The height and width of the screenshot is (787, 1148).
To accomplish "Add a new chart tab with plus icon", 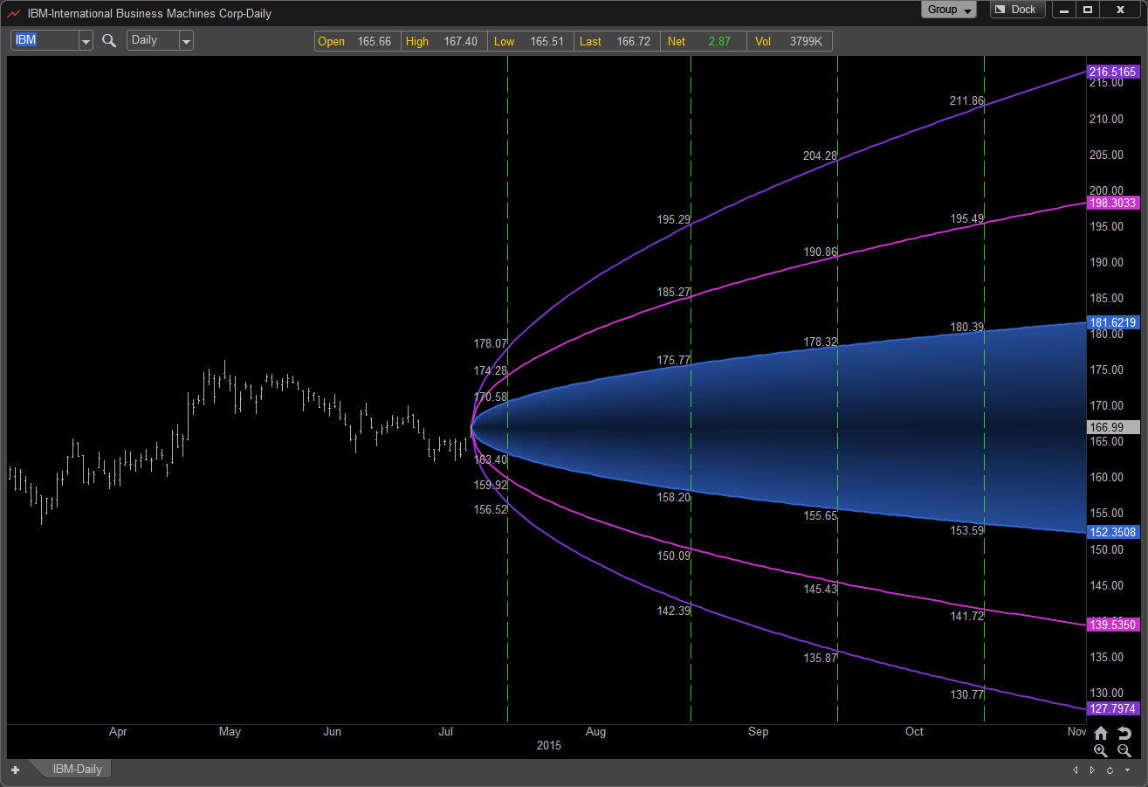I will tap(15, 770).
